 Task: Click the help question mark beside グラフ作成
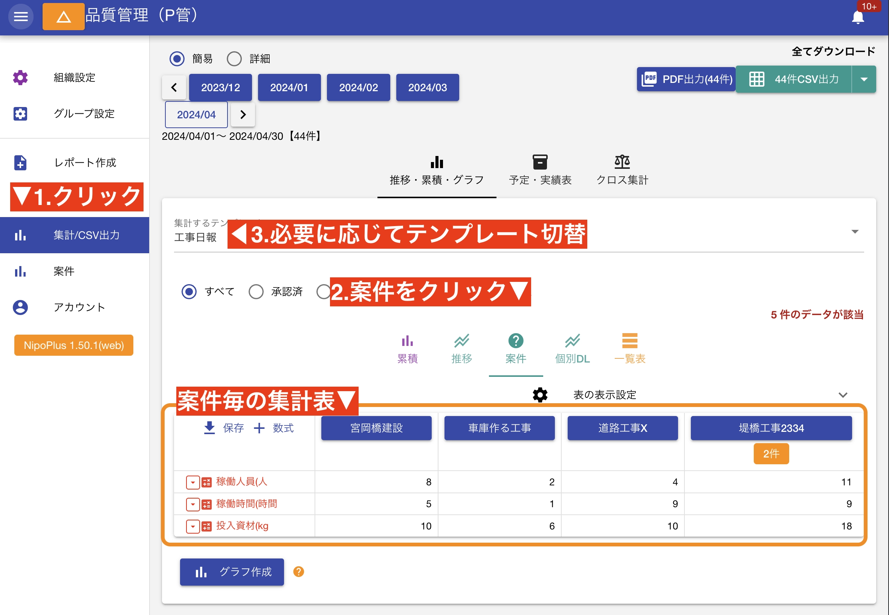click(298, 572)
